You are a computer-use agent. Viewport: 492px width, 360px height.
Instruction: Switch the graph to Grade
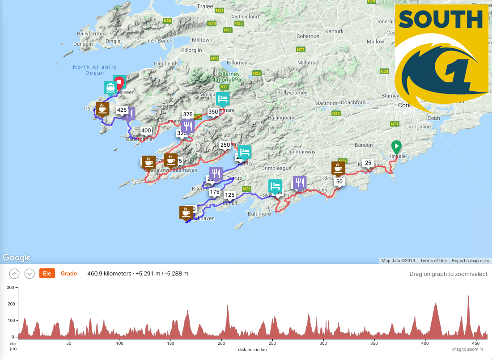pyautogui.click(x=68, y=273)
